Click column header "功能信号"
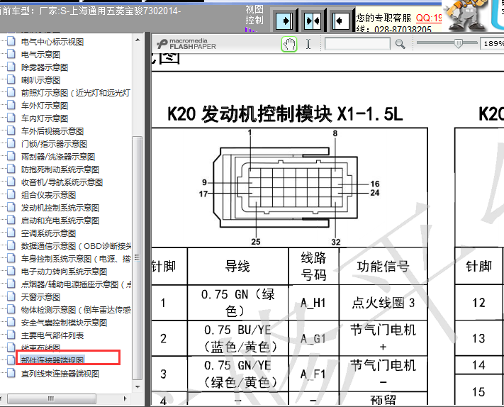The image size is (504, 407). [x=383, y=266]
